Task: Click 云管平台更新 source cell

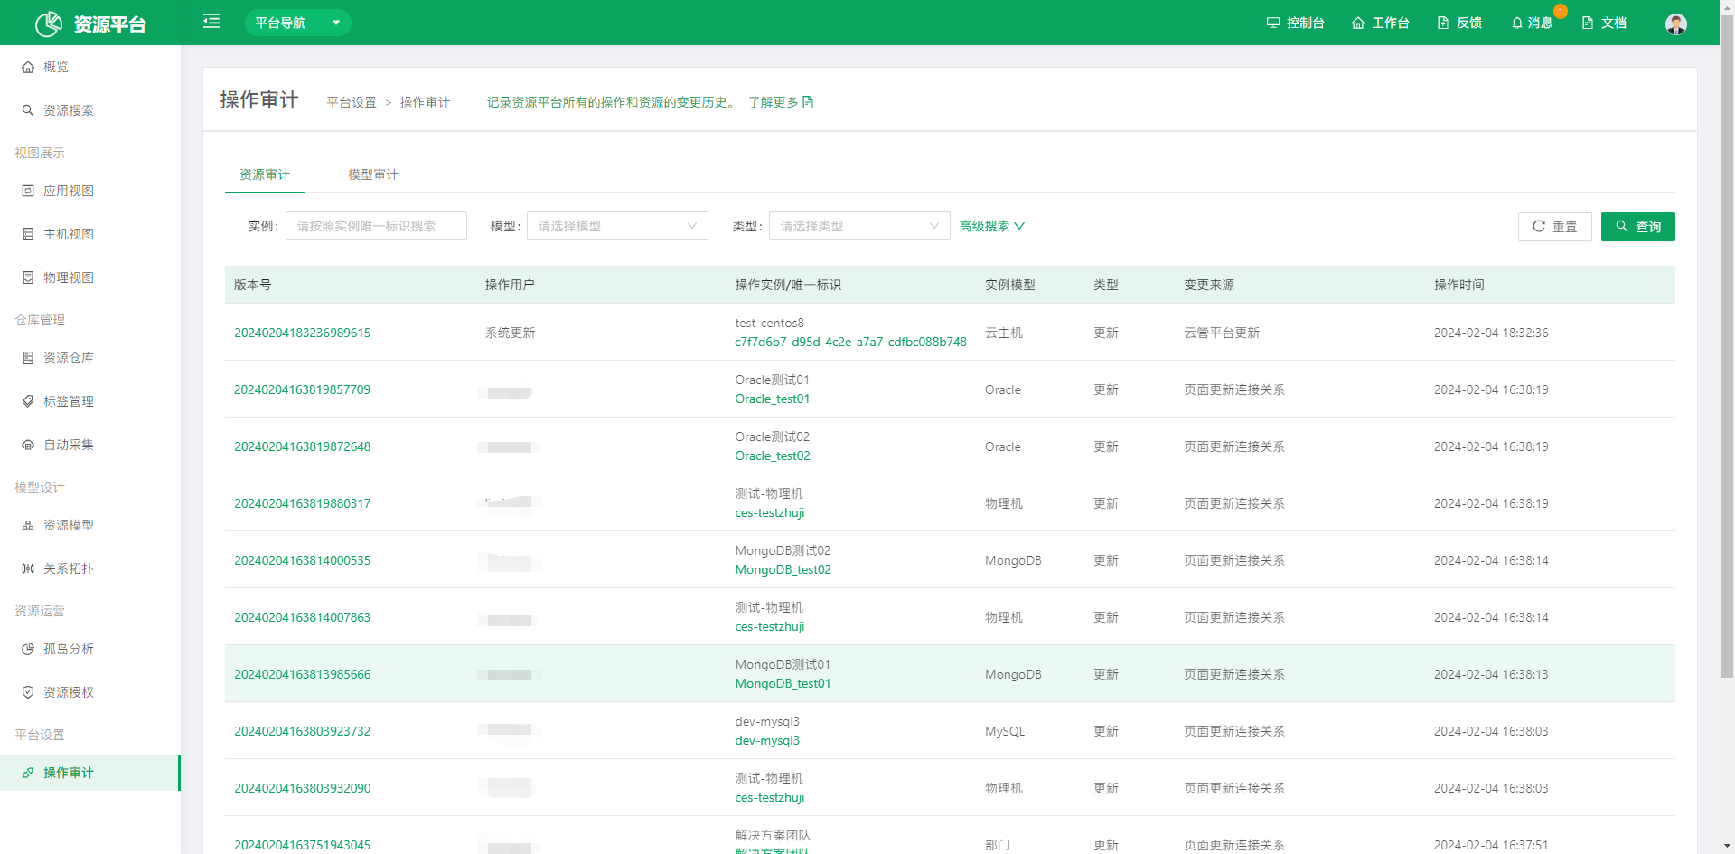Action: [x=1222, y=333]
